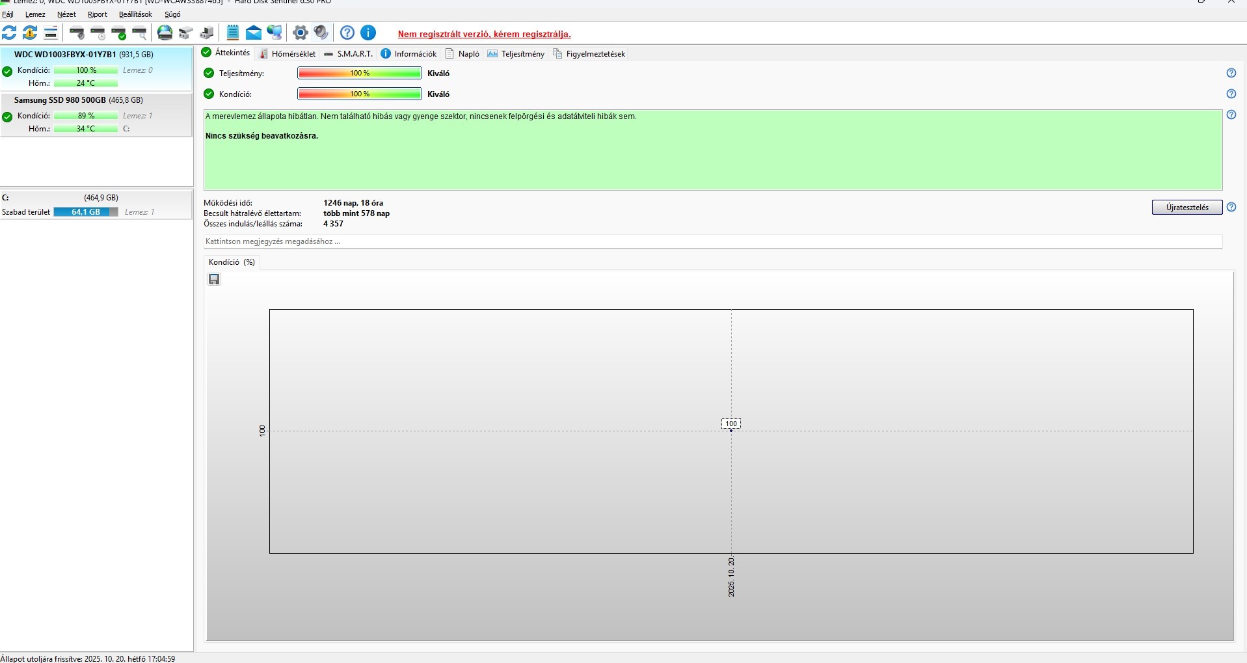Click the WDC disk 24 °C temperature bar
The height and width of the screenshot is (663, 1247).
(86, 83)
